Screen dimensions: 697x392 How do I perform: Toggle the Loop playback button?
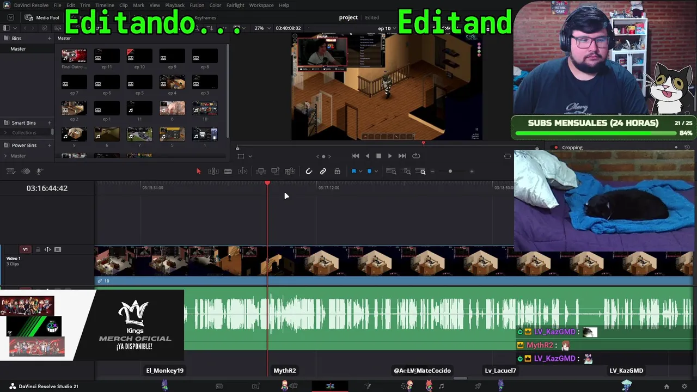pyautogui.click(x=416, y=156)
